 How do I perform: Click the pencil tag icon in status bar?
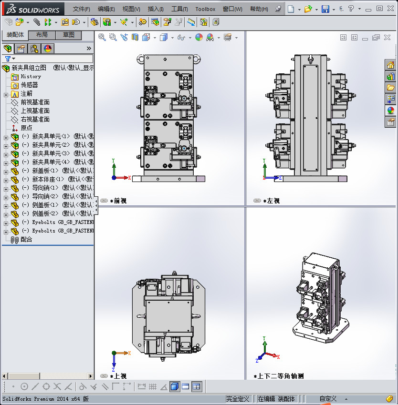(389, 399)
